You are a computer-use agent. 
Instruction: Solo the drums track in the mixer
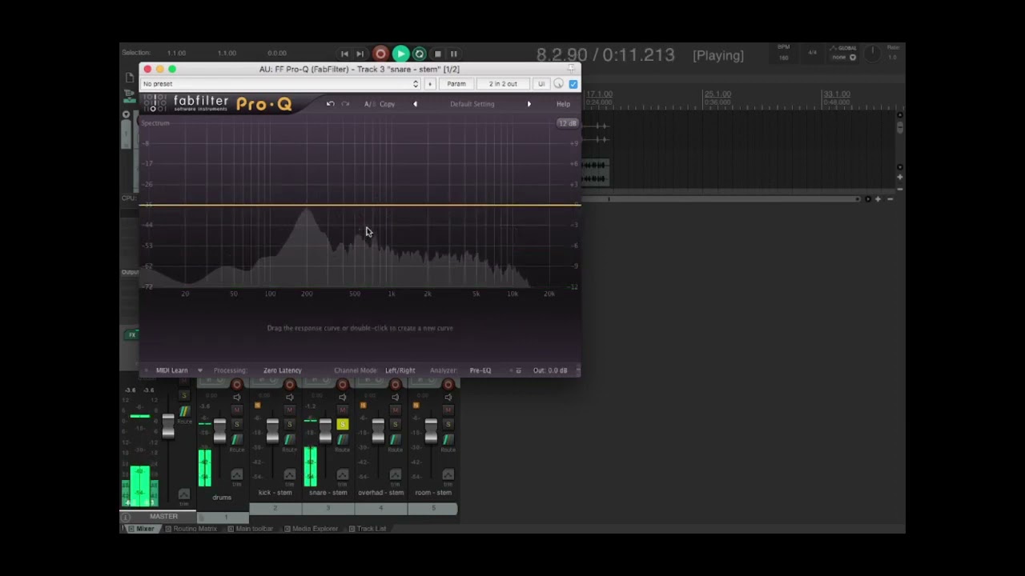click(236, 425)
